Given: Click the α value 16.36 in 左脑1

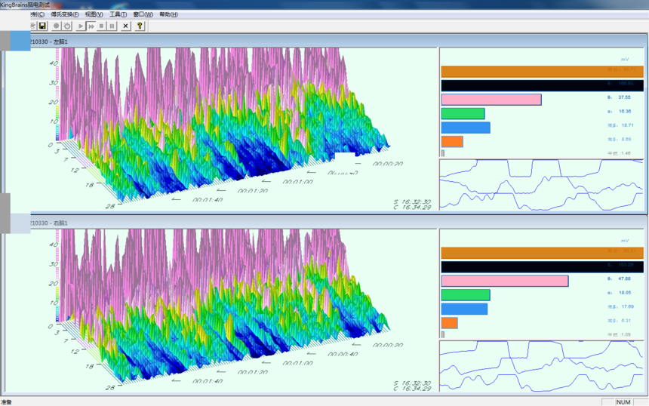Looking at the screenshot, I should 625,112.
